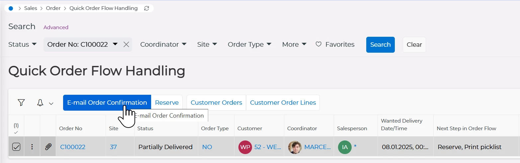The height and width of the screenshot is (163, 520).
Task: Open Customer Order Lines tab button
Action: click(283, 103)
